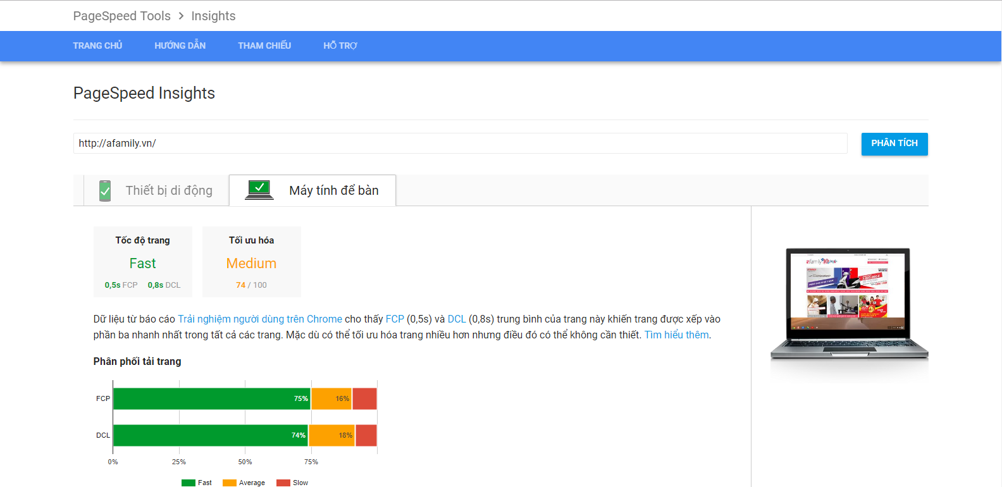Follow the Tìm hiểu thêm link
The image size is (1002, 487).
pos(676,335)
